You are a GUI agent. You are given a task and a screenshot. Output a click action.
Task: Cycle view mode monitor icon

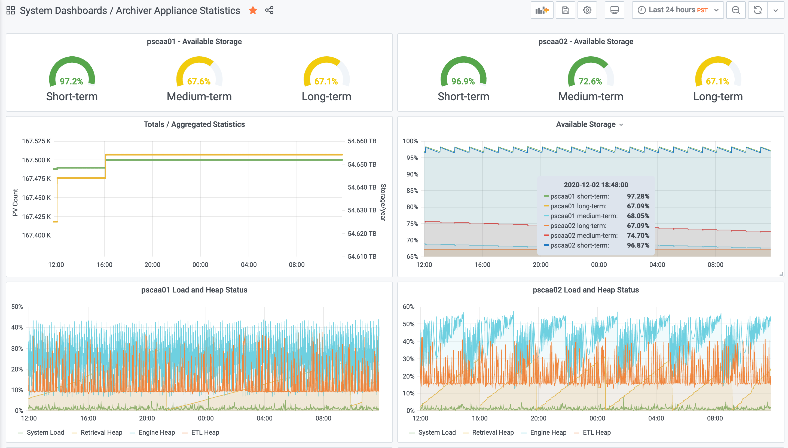click(x=614, y=10)
